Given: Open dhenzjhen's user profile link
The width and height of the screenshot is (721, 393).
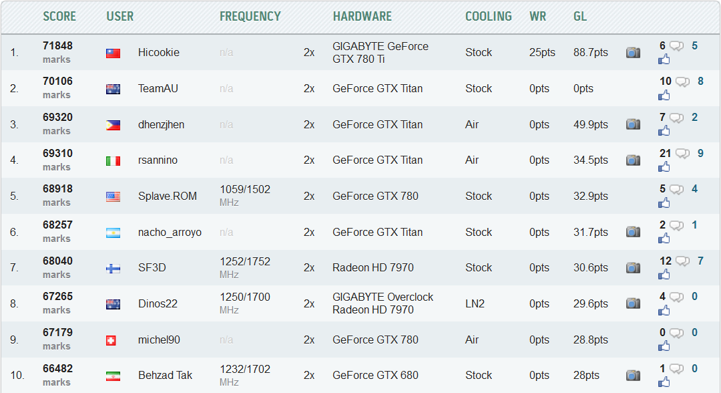Looking at the screenshot, I should point(161,125).
